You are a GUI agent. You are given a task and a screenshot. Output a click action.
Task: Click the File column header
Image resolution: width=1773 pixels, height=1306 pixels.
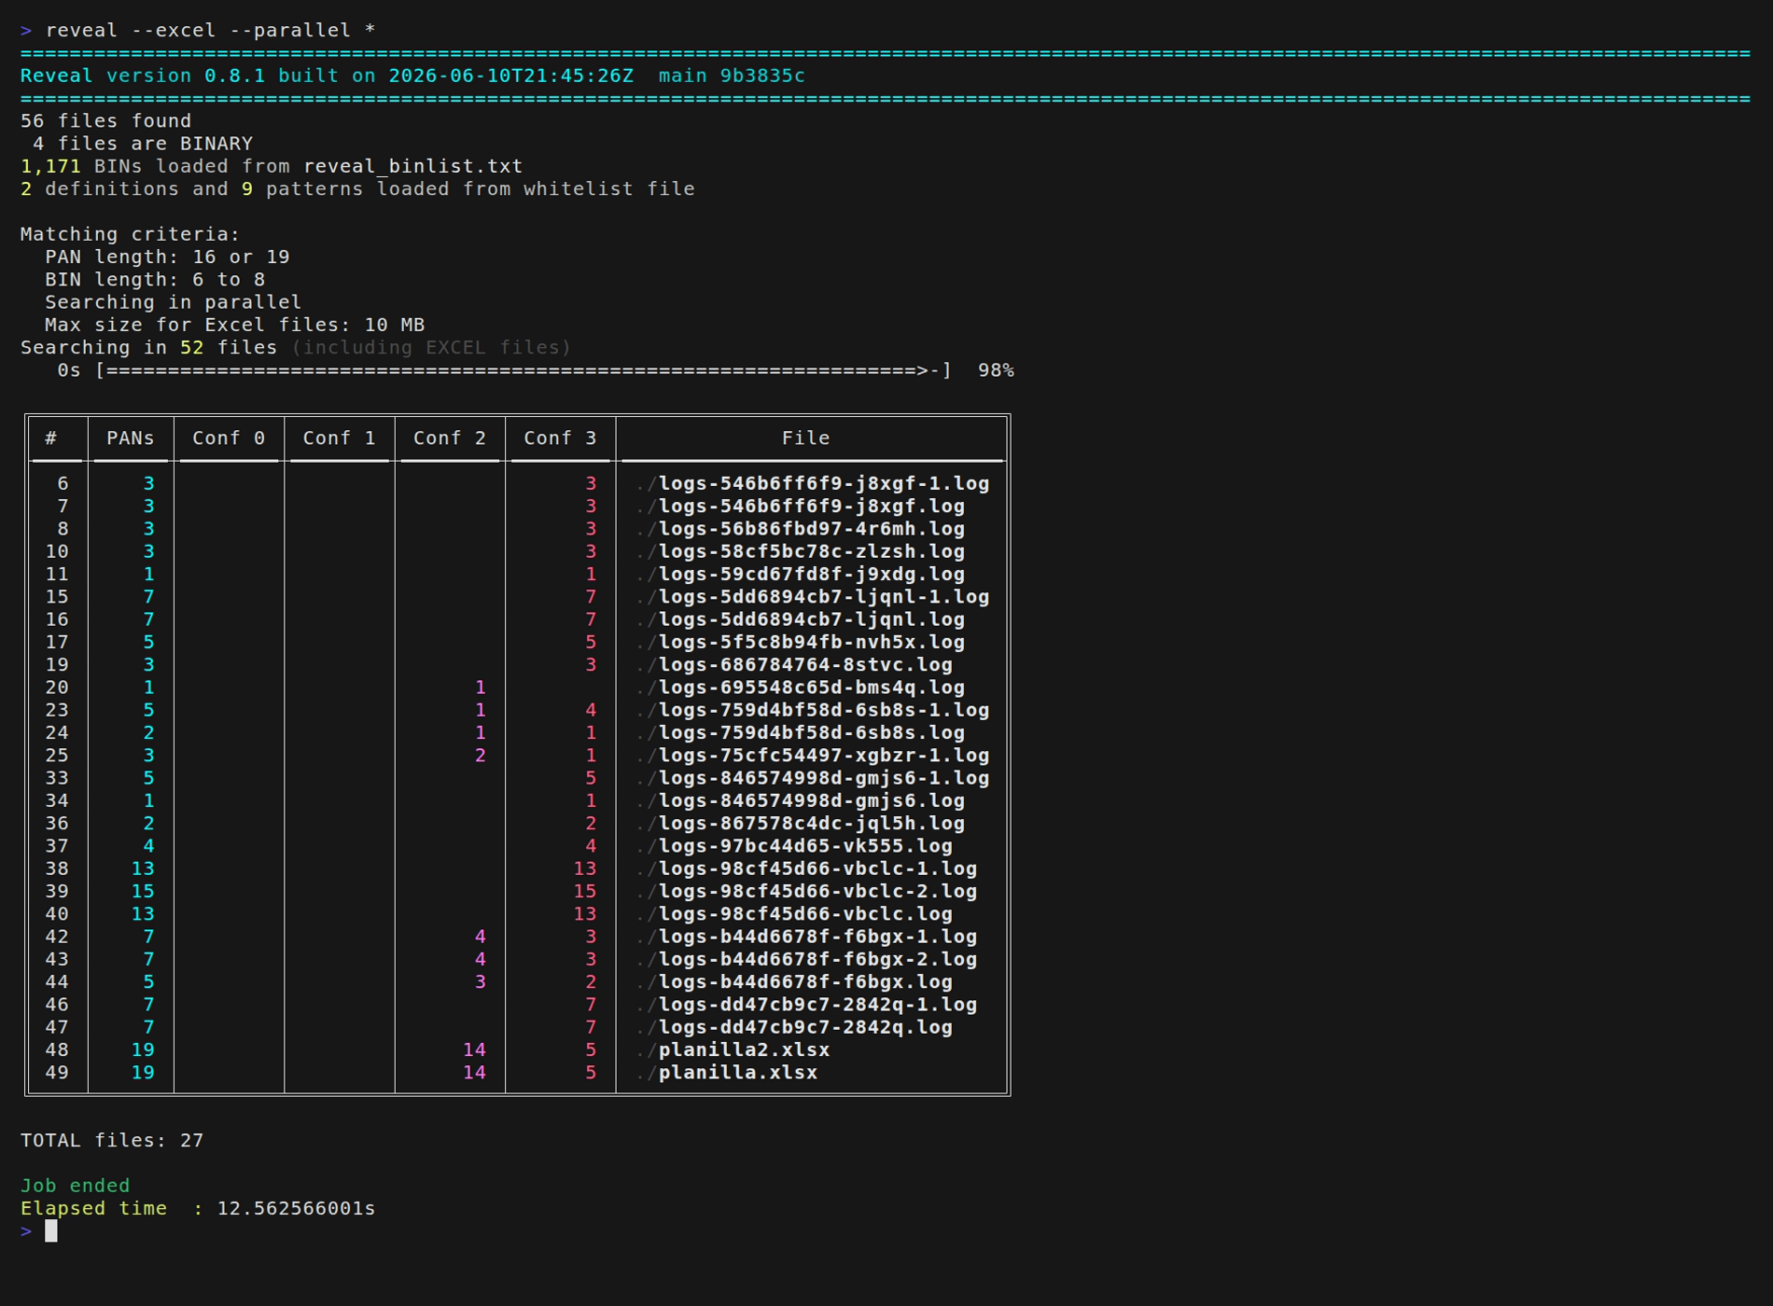(x=806, y=438)
